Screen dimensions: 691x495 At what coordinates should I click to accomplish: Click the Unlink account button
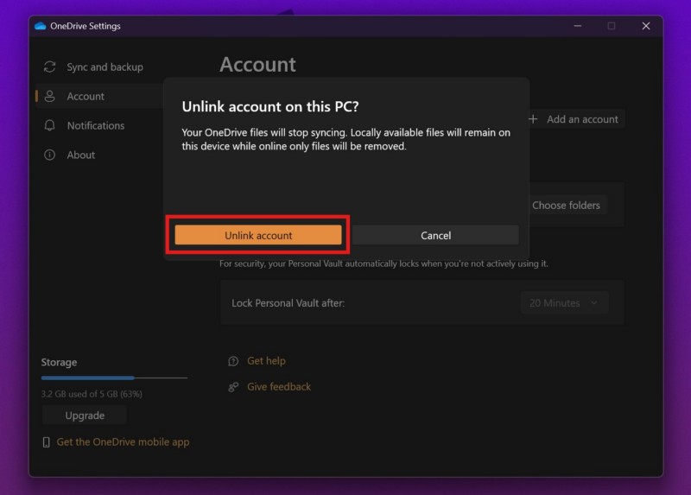tap(258, 235)
